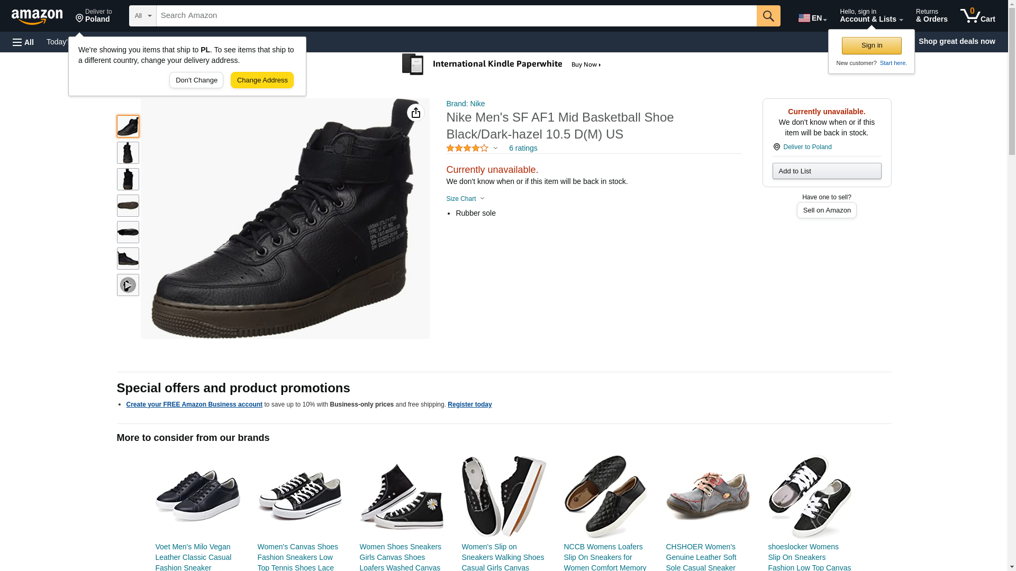Expand the Size Chart dropdown

pyautogui.click(x=465, y=199)
